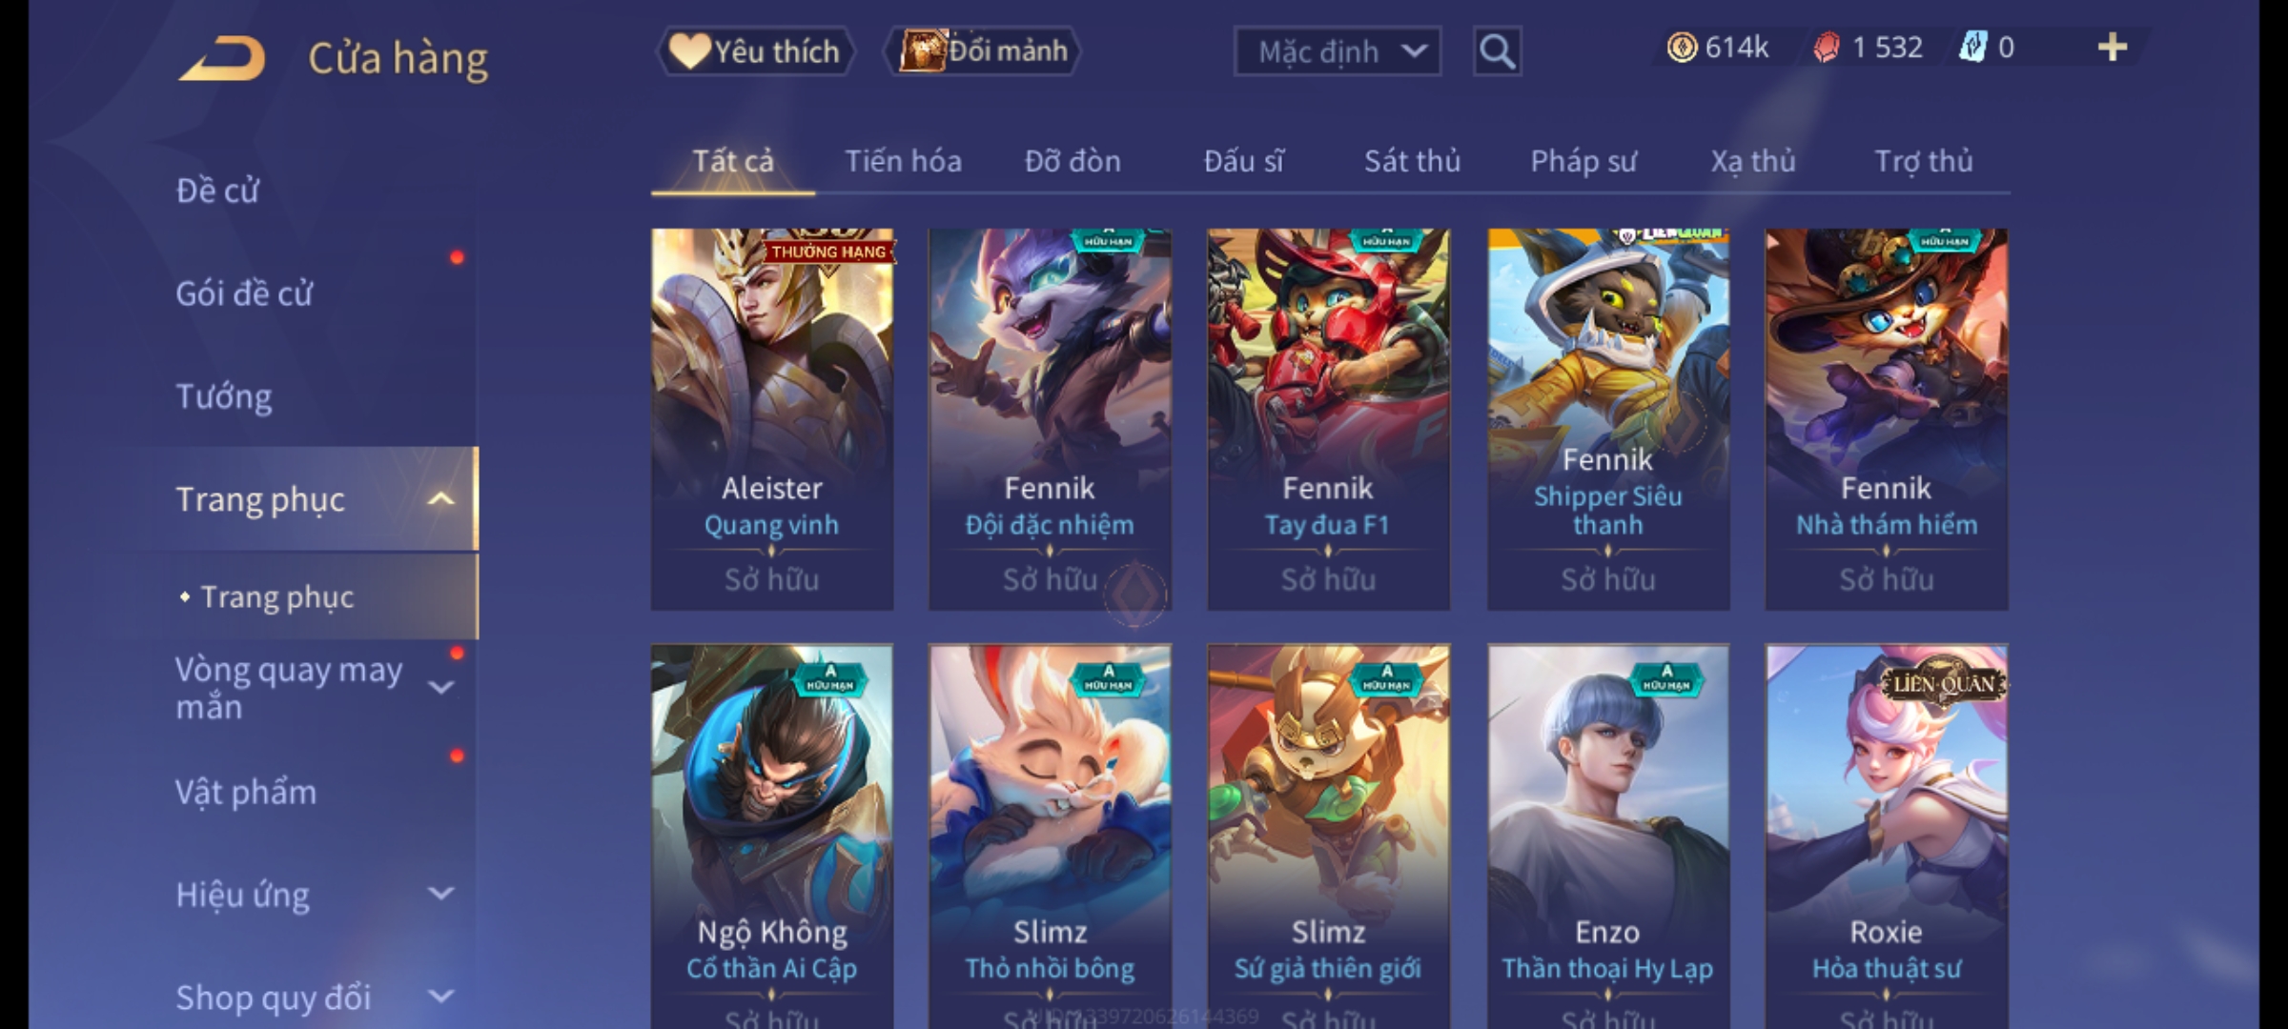This screenshot has height=1029, width=2288.
Task: Collapse the Trang phục sidebar section
Action: 440,498
